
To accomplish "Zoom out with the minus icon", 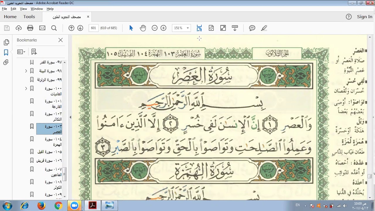I will (x=155, y=28).
